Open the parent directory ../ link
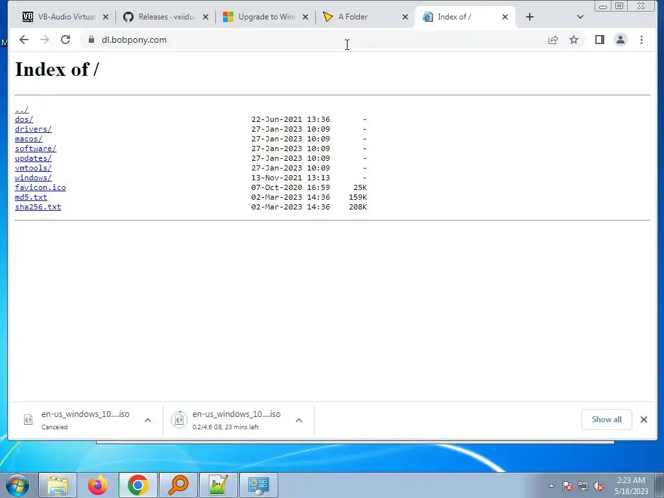664x498 pixels. (21, 110)
